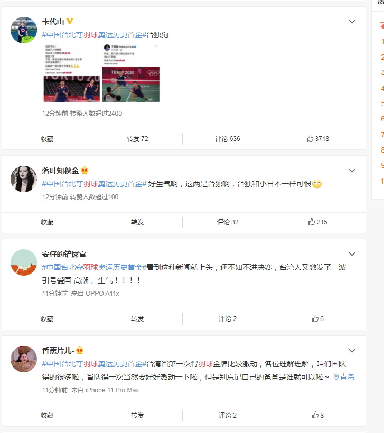Screen dimensions: 384x433
Task: Open dropdown arrow on 香蕉片儿-'s post
Action: coord(352,351)
